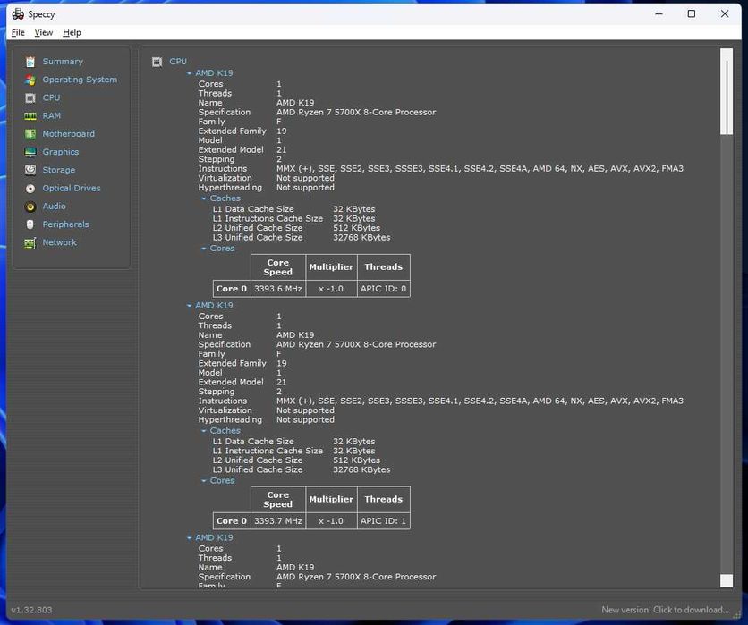Select the RAM icon in sidebar
The height and width of the screenshot is (625, 748).
click(30, 116)
